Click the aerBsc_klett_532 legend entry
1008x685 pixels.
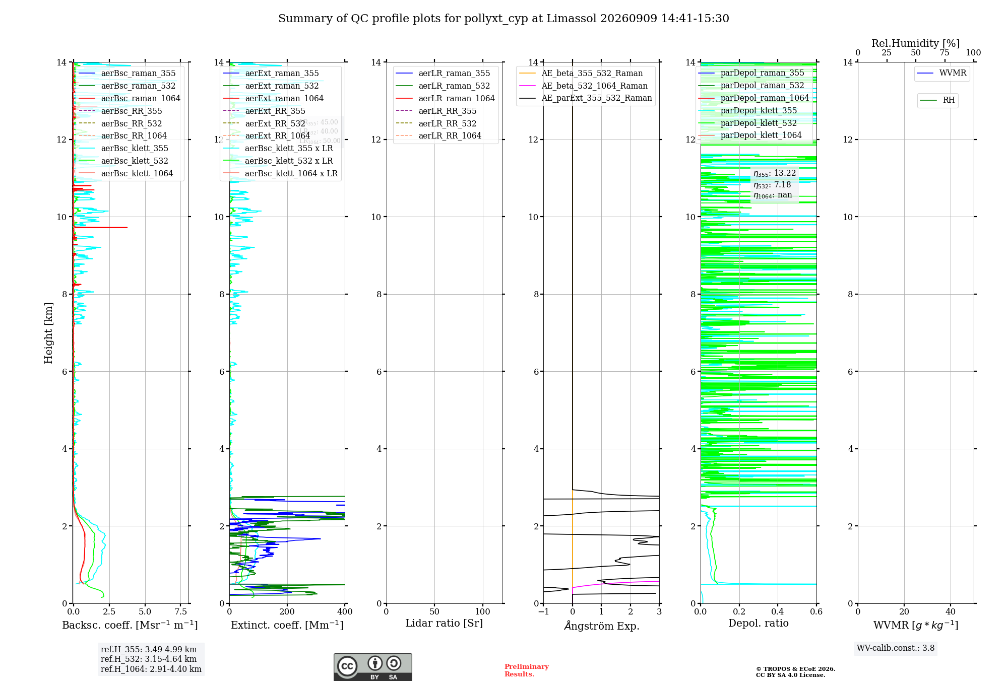pos(123,161)
